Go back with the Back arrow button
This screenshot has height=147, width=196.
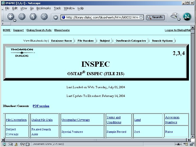coord(11,17)
